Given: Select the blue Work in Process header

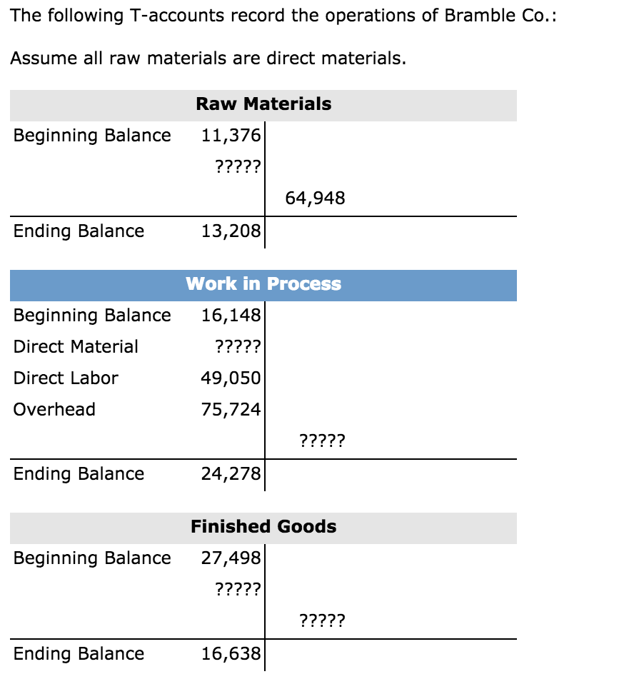Looking at the screenshot, I should pos(263,284).
